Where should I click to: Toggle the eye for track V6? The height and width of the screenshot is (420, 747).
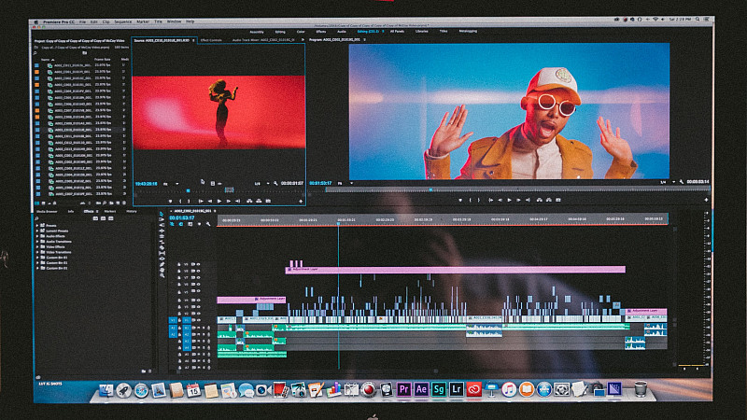tap(198, 285)
